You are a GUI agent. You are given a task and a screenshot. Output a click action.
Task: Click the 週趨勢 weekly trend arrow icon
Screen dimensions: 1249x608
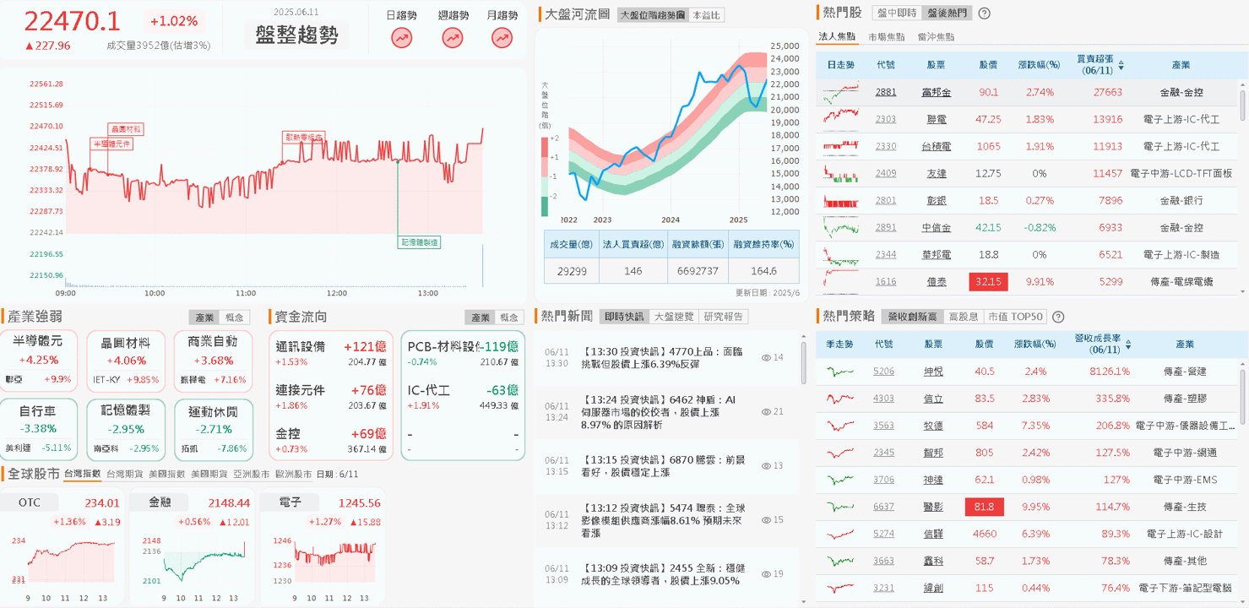tap(453, 37)
